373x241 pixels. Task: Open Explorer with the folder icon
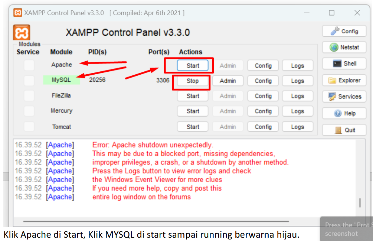click(333, 80)
